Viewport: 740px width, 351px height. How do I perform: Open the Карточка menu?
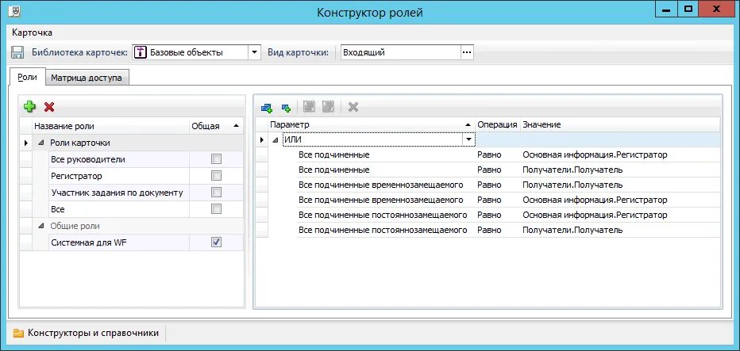click(32, 32)
